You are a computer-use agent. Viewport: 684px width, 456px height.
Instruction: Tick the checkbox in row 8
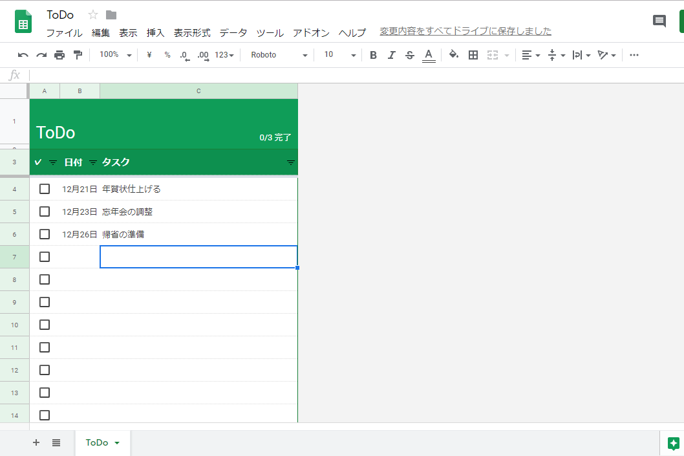click(x=45, y=279)
